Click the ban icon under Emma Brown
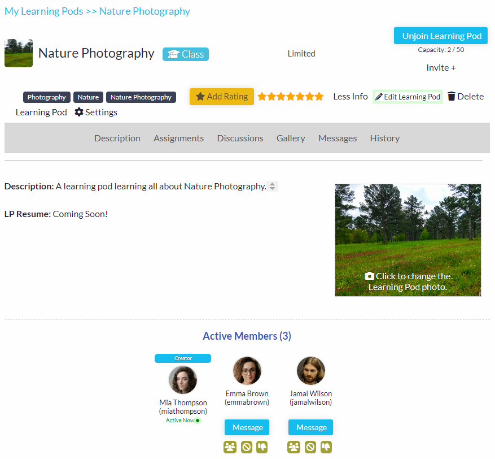 247,447
